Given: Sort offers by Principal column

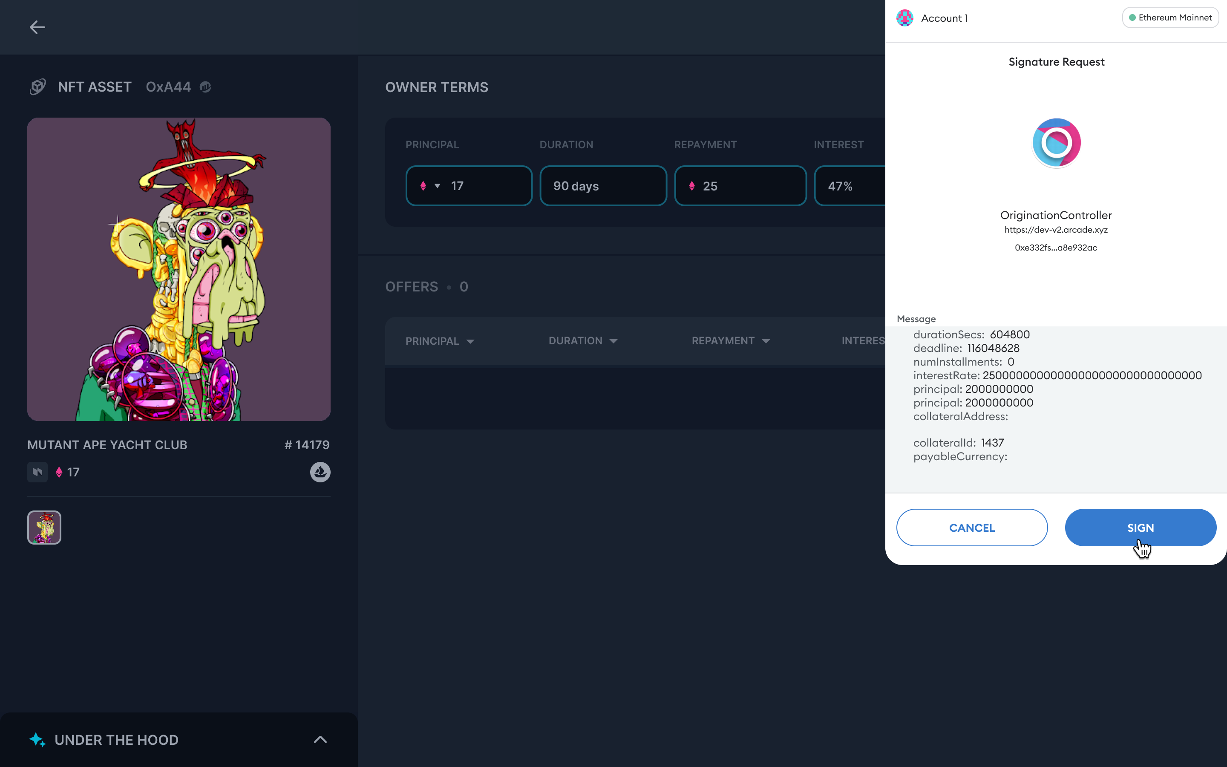Looking at the screenshot, I should coord(440,341).
